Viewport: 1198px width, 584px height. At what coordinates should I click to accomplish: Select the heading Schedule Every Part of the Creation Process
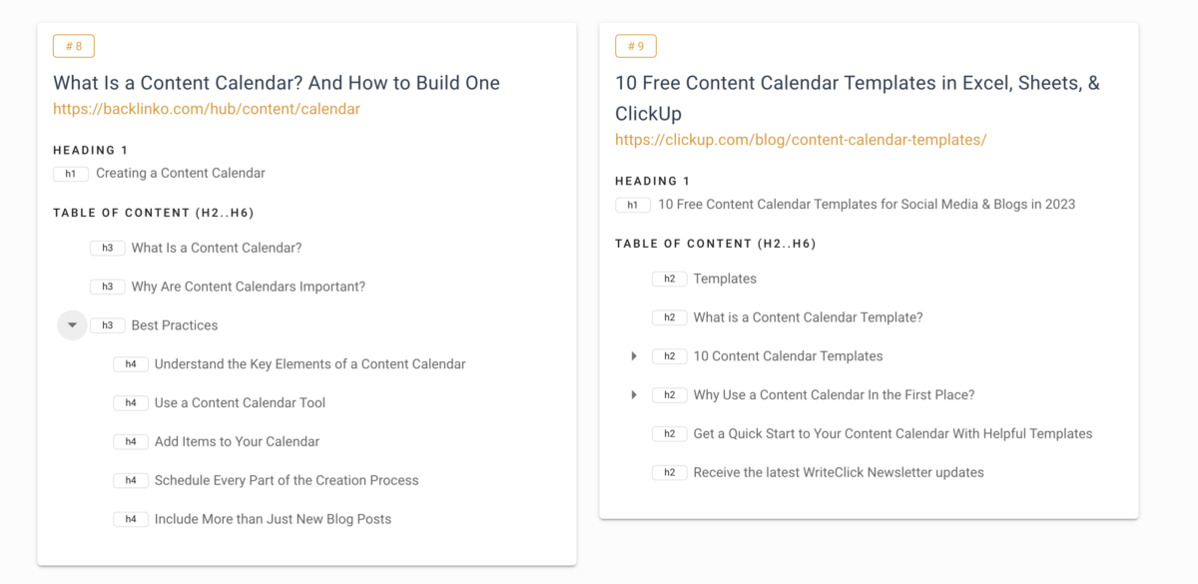[x=286, y=479]
